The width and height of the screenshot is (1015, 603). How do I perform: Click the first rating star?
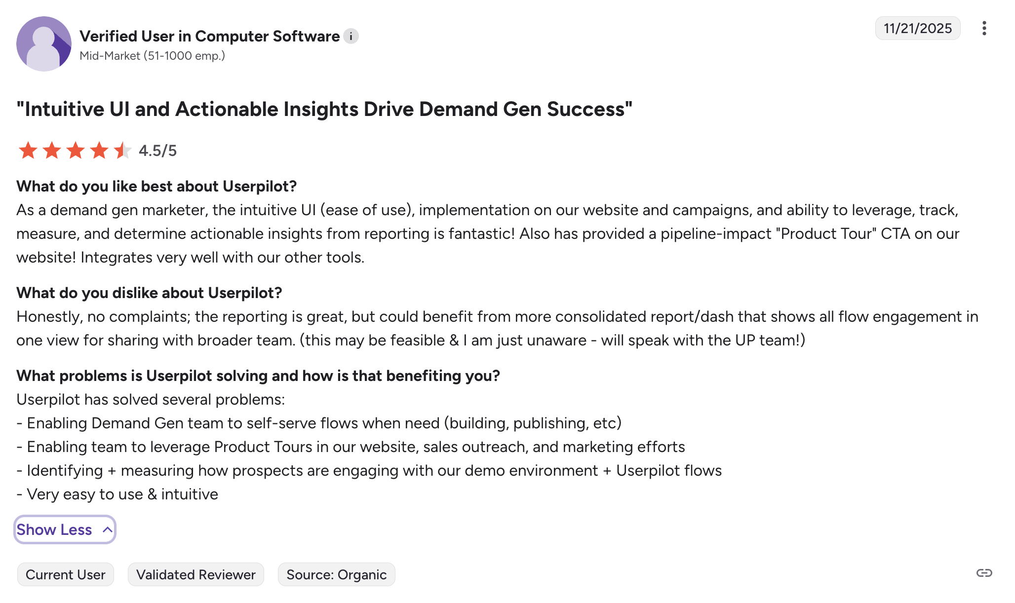[x=28, y=151]
